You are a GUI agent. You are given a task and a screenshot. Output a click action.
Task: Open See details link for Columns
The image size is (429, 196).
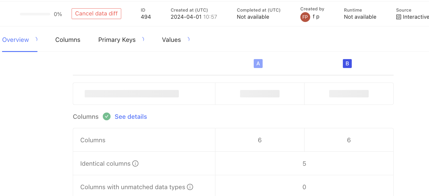tap(131, 117)
